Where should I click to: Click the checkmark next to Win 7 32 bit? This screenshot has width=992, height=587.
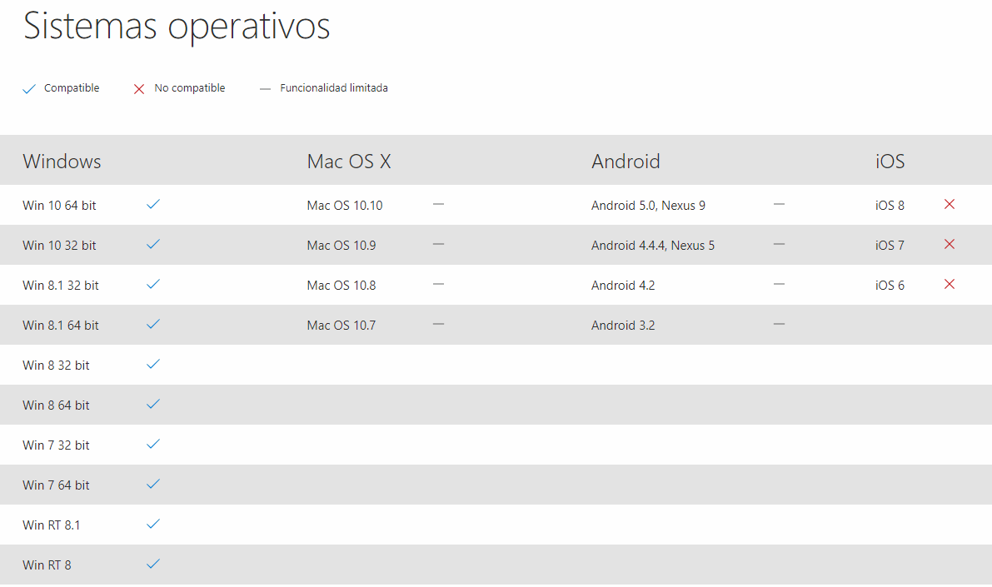point(153,444)
